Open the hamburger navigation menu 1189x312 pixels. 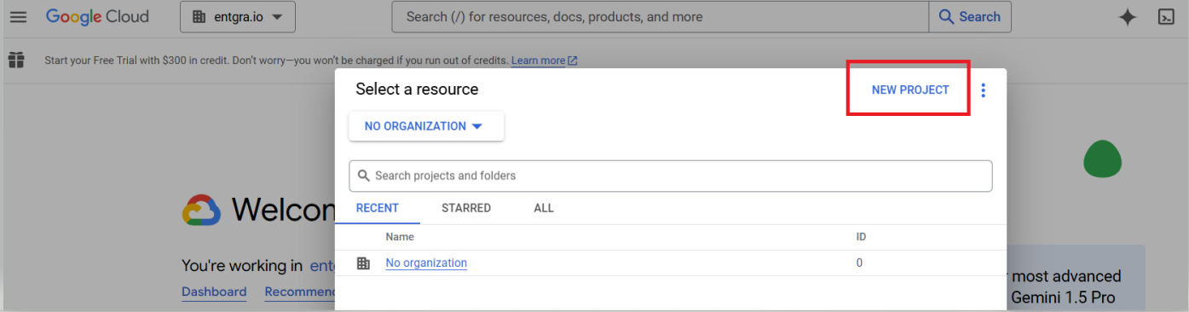(x=18, y=17)
